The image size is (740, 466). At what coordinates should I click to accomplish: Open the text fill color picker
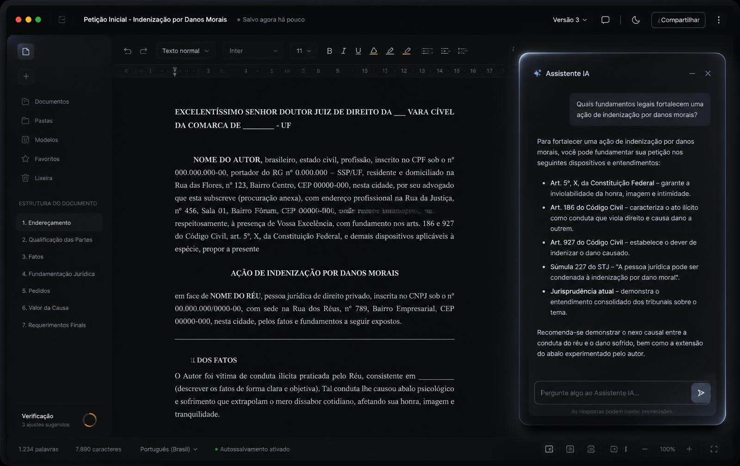pyautogui.click(x=374, y=51)
